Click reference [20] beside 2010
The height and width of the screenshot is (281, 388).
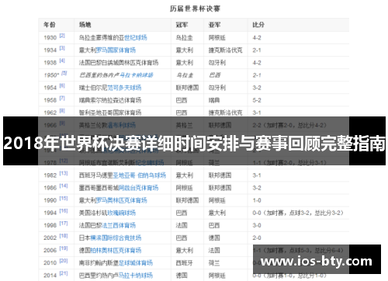pyautogui.click(x=64, y=261)
